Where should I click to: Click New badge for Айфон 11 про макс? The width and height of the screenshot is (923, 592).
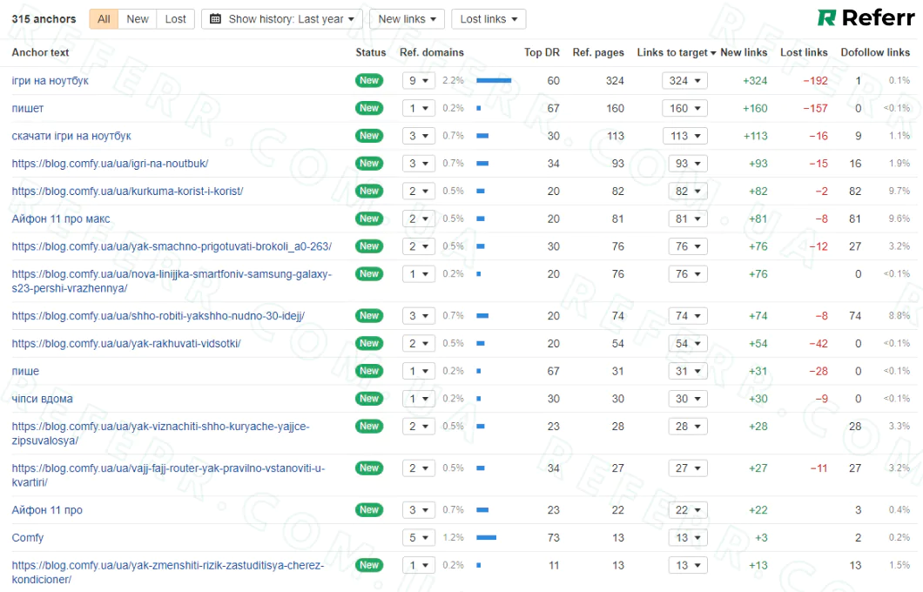(369, 219)
